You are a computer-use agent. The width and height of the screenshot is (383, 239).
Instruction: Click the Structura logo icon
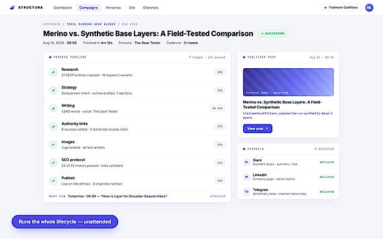pyautogui.click(x=12, y=8)
